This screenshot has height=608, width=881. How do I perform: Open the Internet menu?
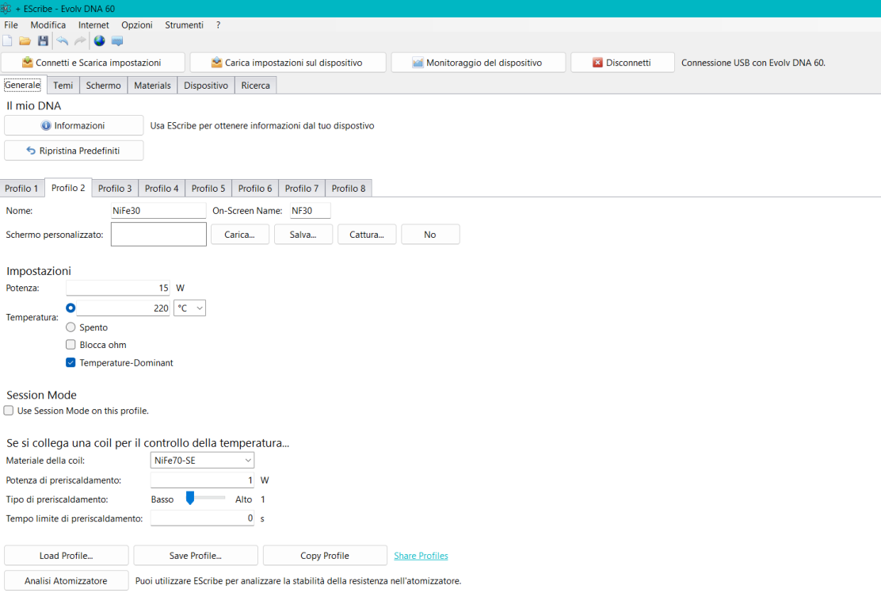coord(93,25)
